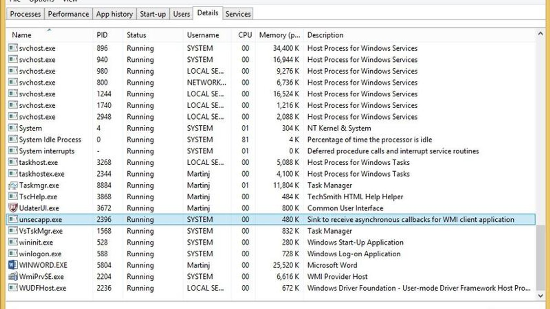Switch to the Services tab
Screen dimensions: 550x309
(238, 14)
